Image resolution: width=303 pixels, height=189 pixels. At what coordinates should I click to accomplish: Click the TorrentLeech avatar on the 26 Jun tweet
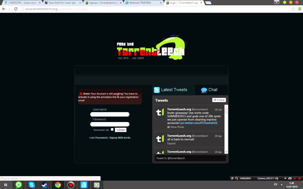[x=160, y=112]
